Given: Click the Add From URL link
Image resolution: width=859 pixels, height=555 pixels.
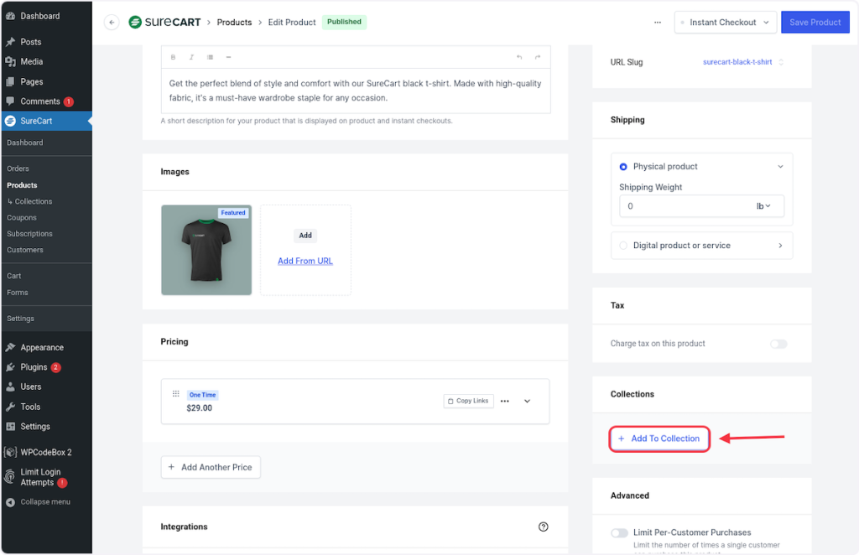Looking at the screenshot, I should (305, 261).
